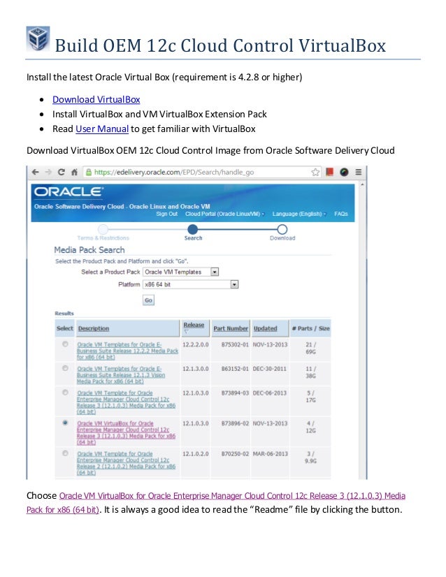Click the red extension icon in toolbar

(x=330, y=172)
